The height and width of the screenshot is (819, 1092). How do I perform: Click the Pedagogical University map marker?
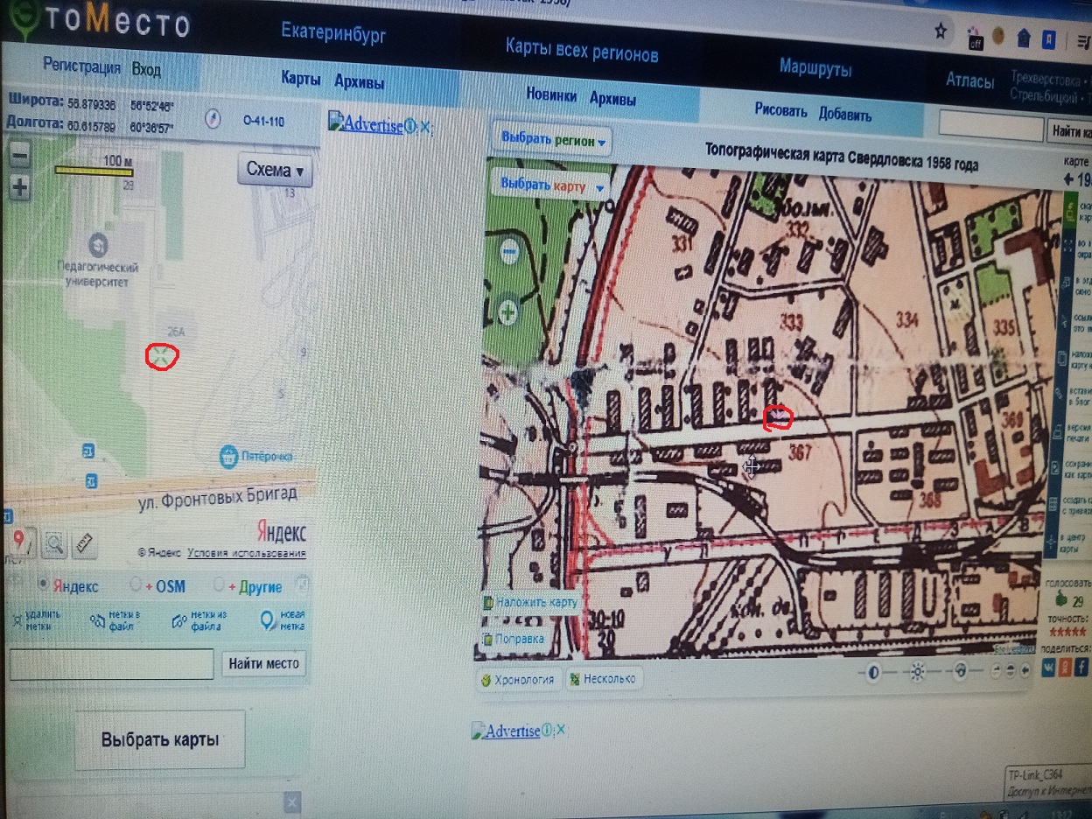pos(98,243)
